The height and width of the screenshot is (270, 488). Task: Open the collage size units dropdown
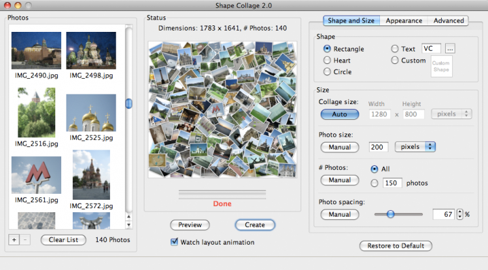(x=451, y=114)
